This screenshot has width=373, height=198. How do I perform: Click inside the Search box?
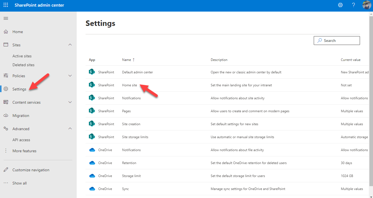pyautogui.click(x=336, y=40)
